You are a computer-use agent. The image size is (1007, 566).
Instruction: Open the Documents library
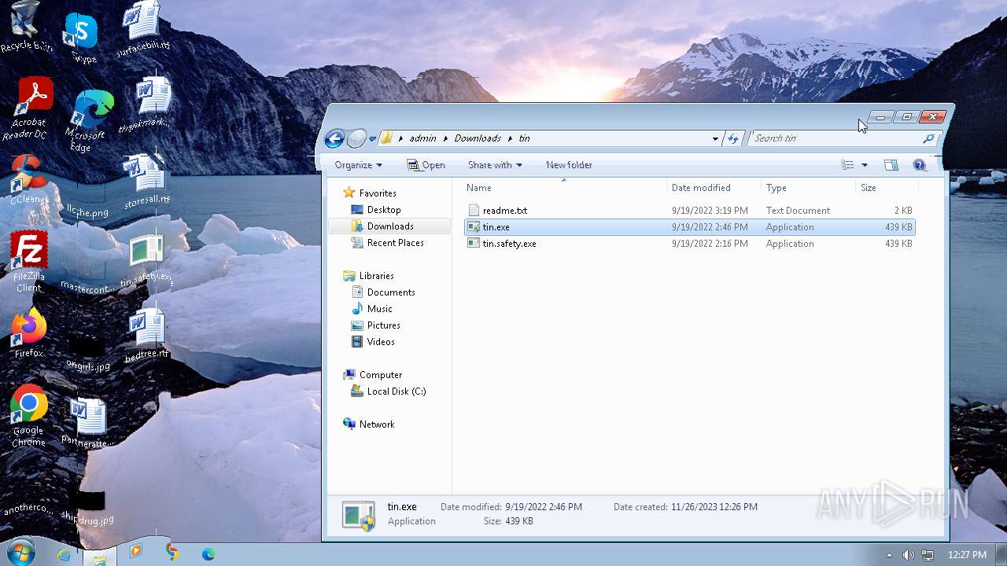pyautogui.click(x=391, y=292)
